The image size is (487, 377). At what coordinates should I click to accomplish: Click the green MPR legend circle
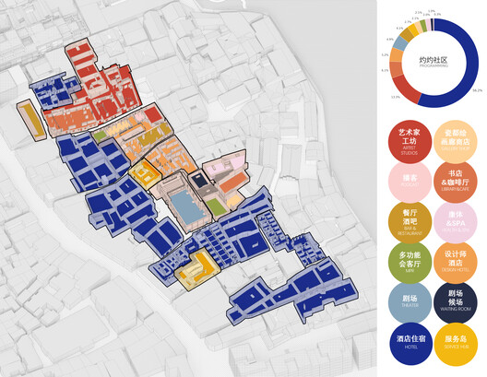(x=410, y=263)
